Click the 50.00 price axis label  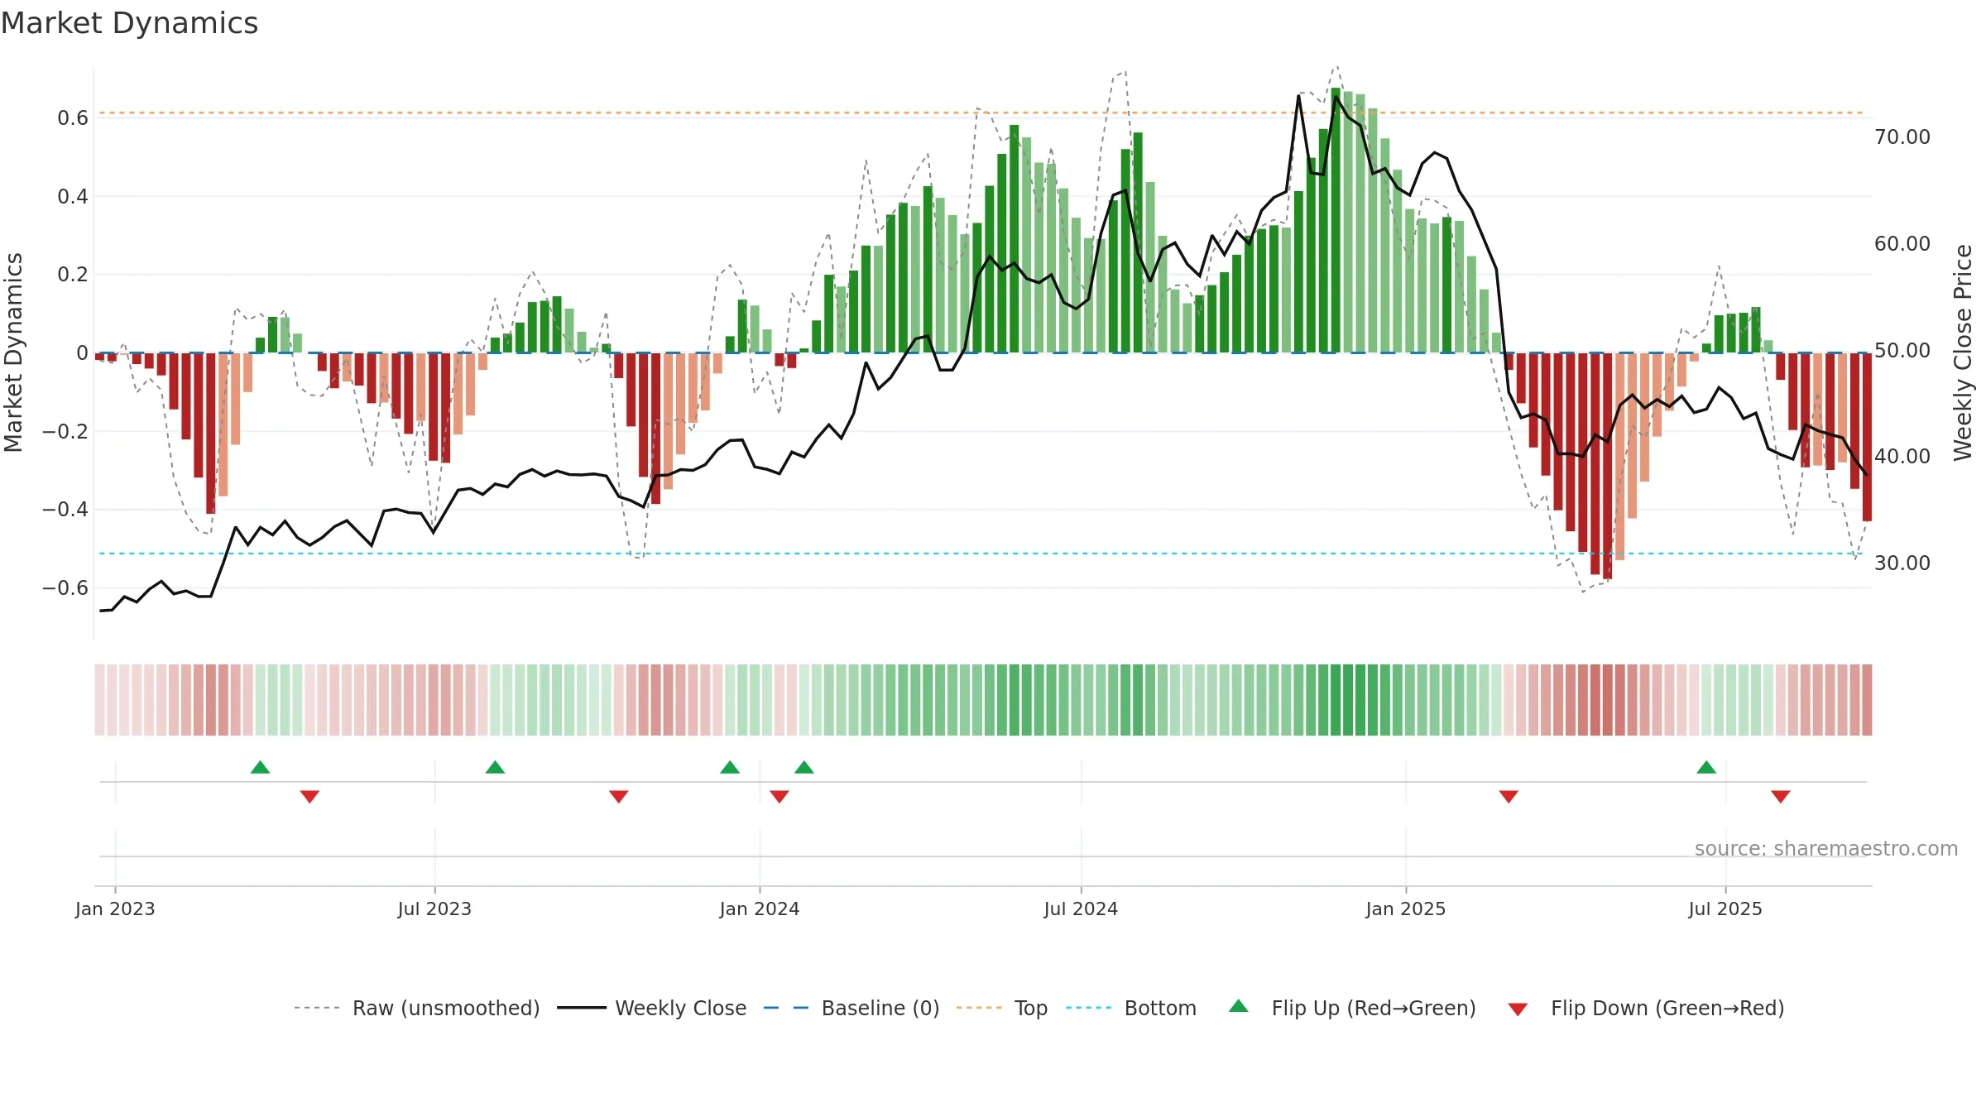(1902, 351)
